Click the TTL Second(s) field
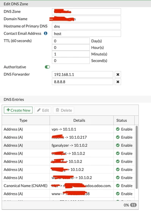Screen dimensions: 151x211 [71, 61]
